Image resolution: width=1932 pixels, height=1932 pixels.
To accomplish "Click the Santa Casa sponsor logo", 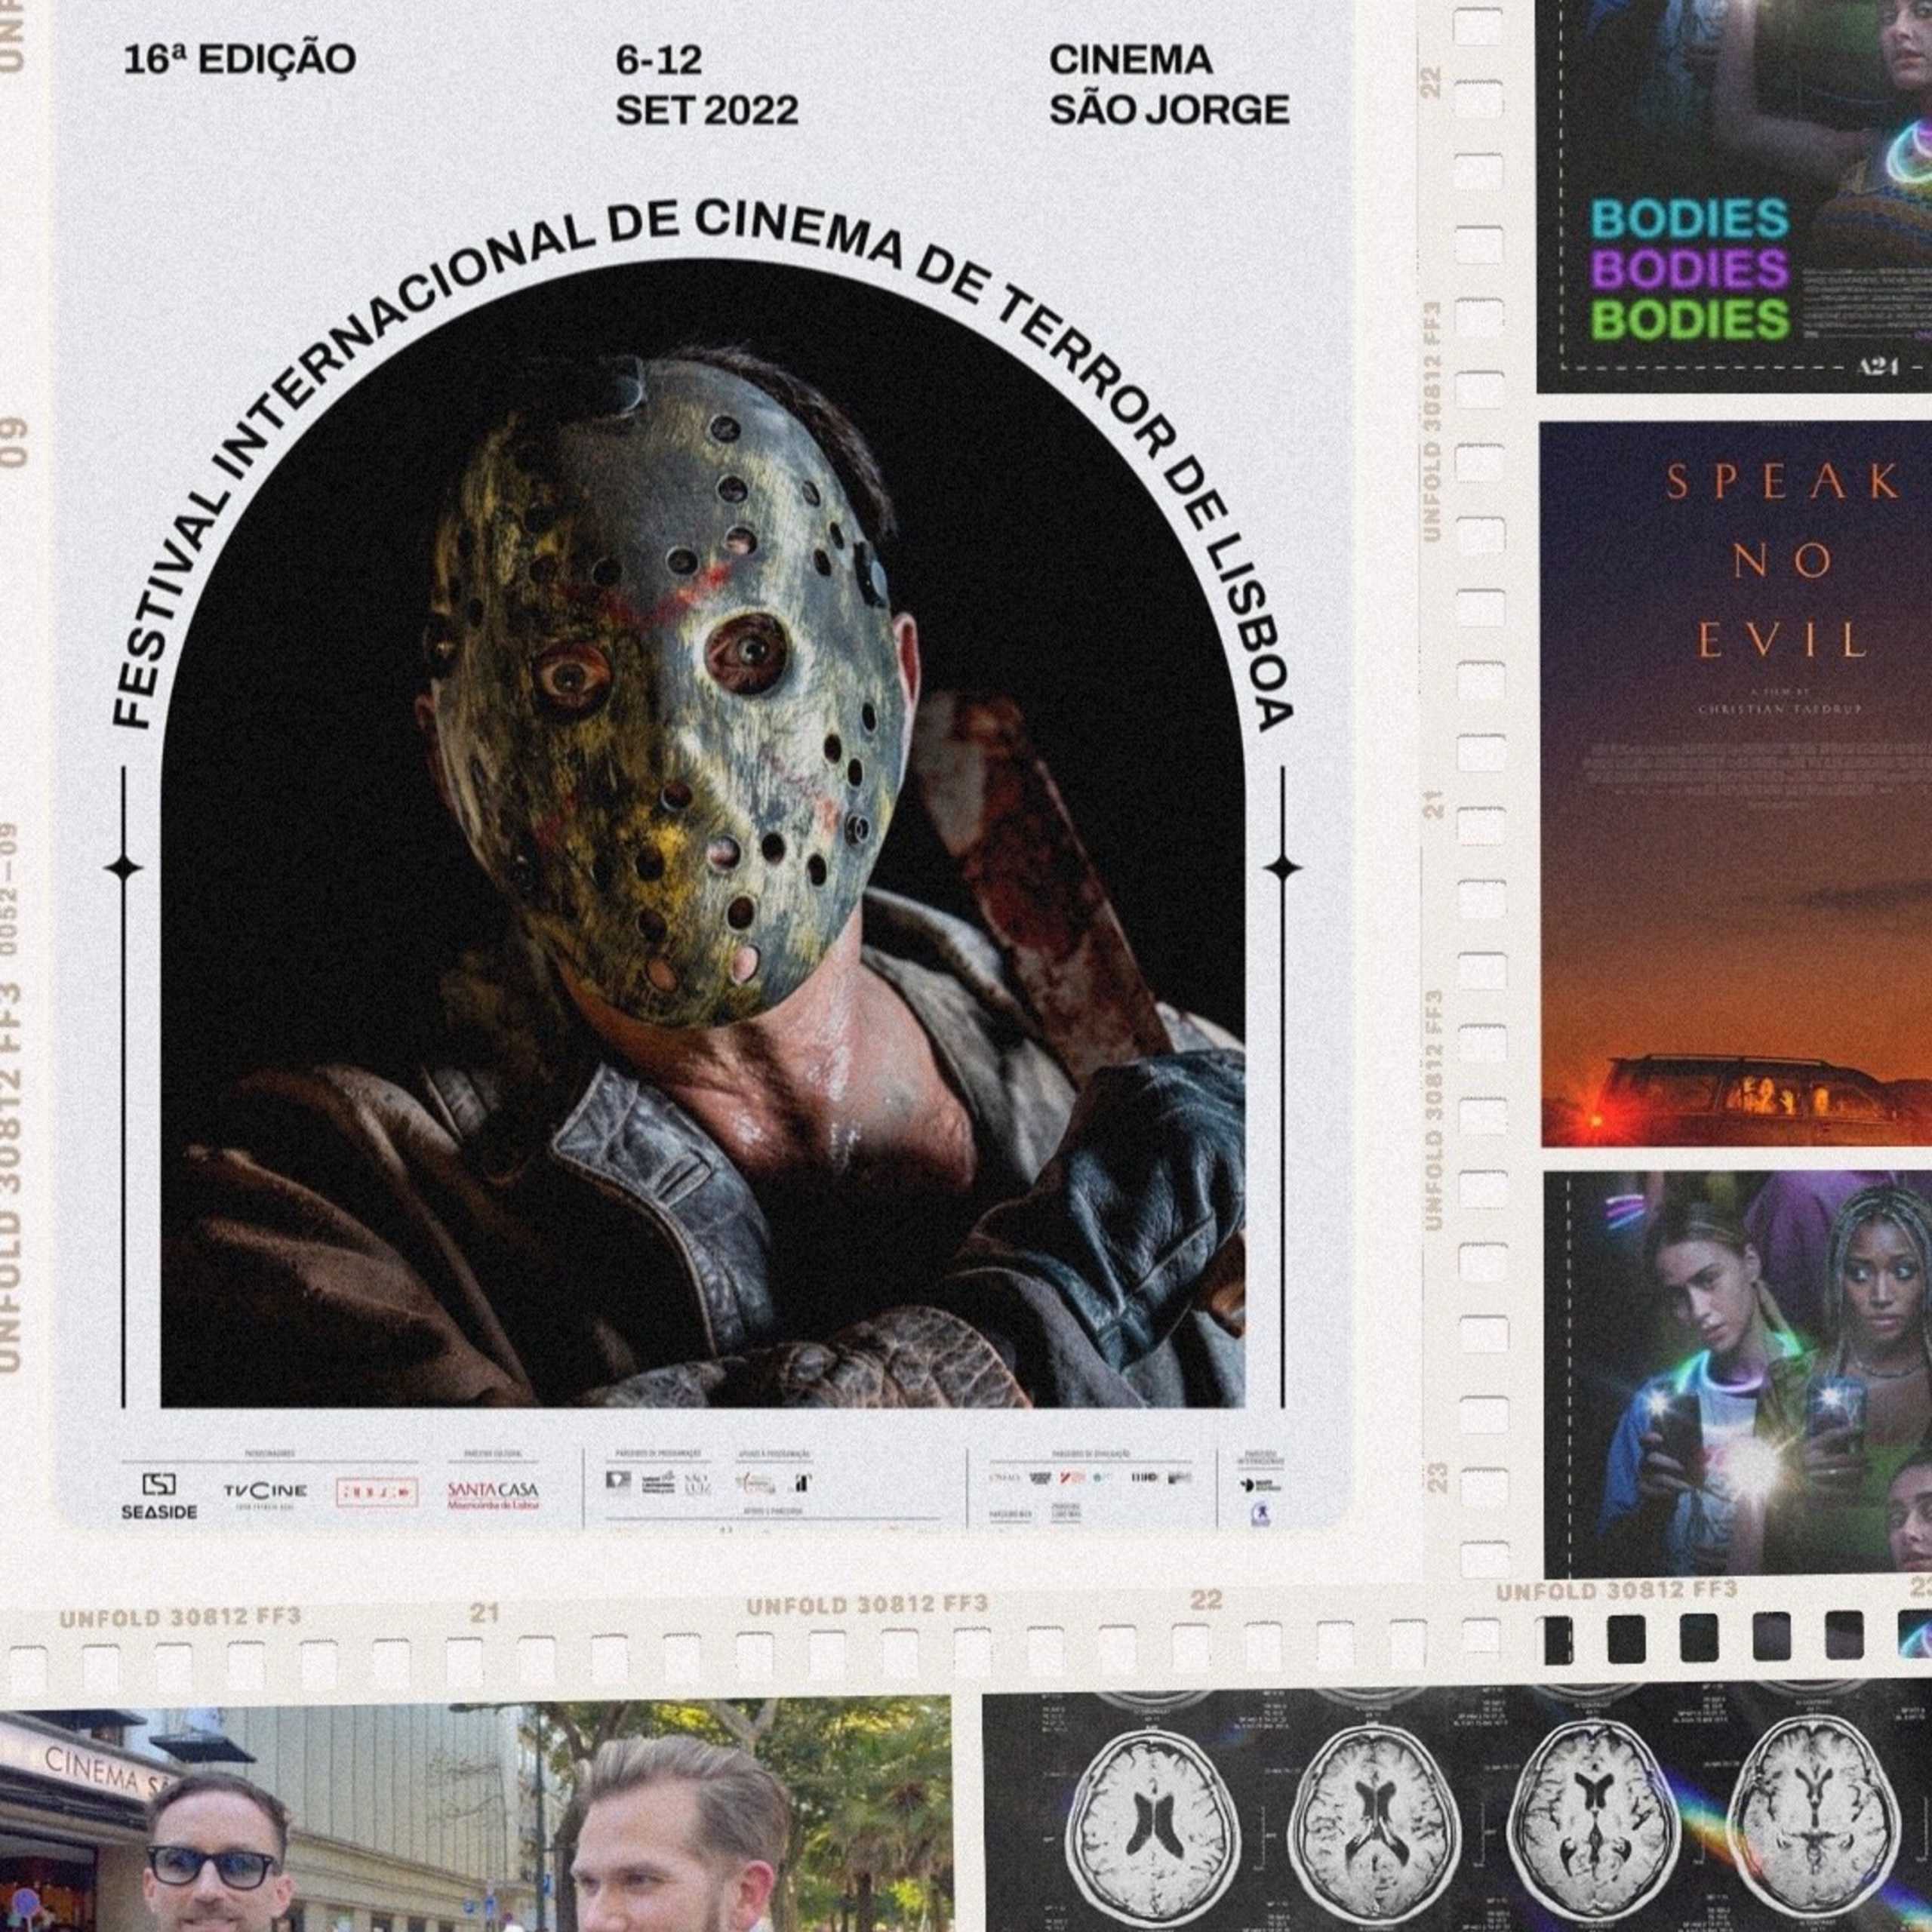I will pos(492,1494).
